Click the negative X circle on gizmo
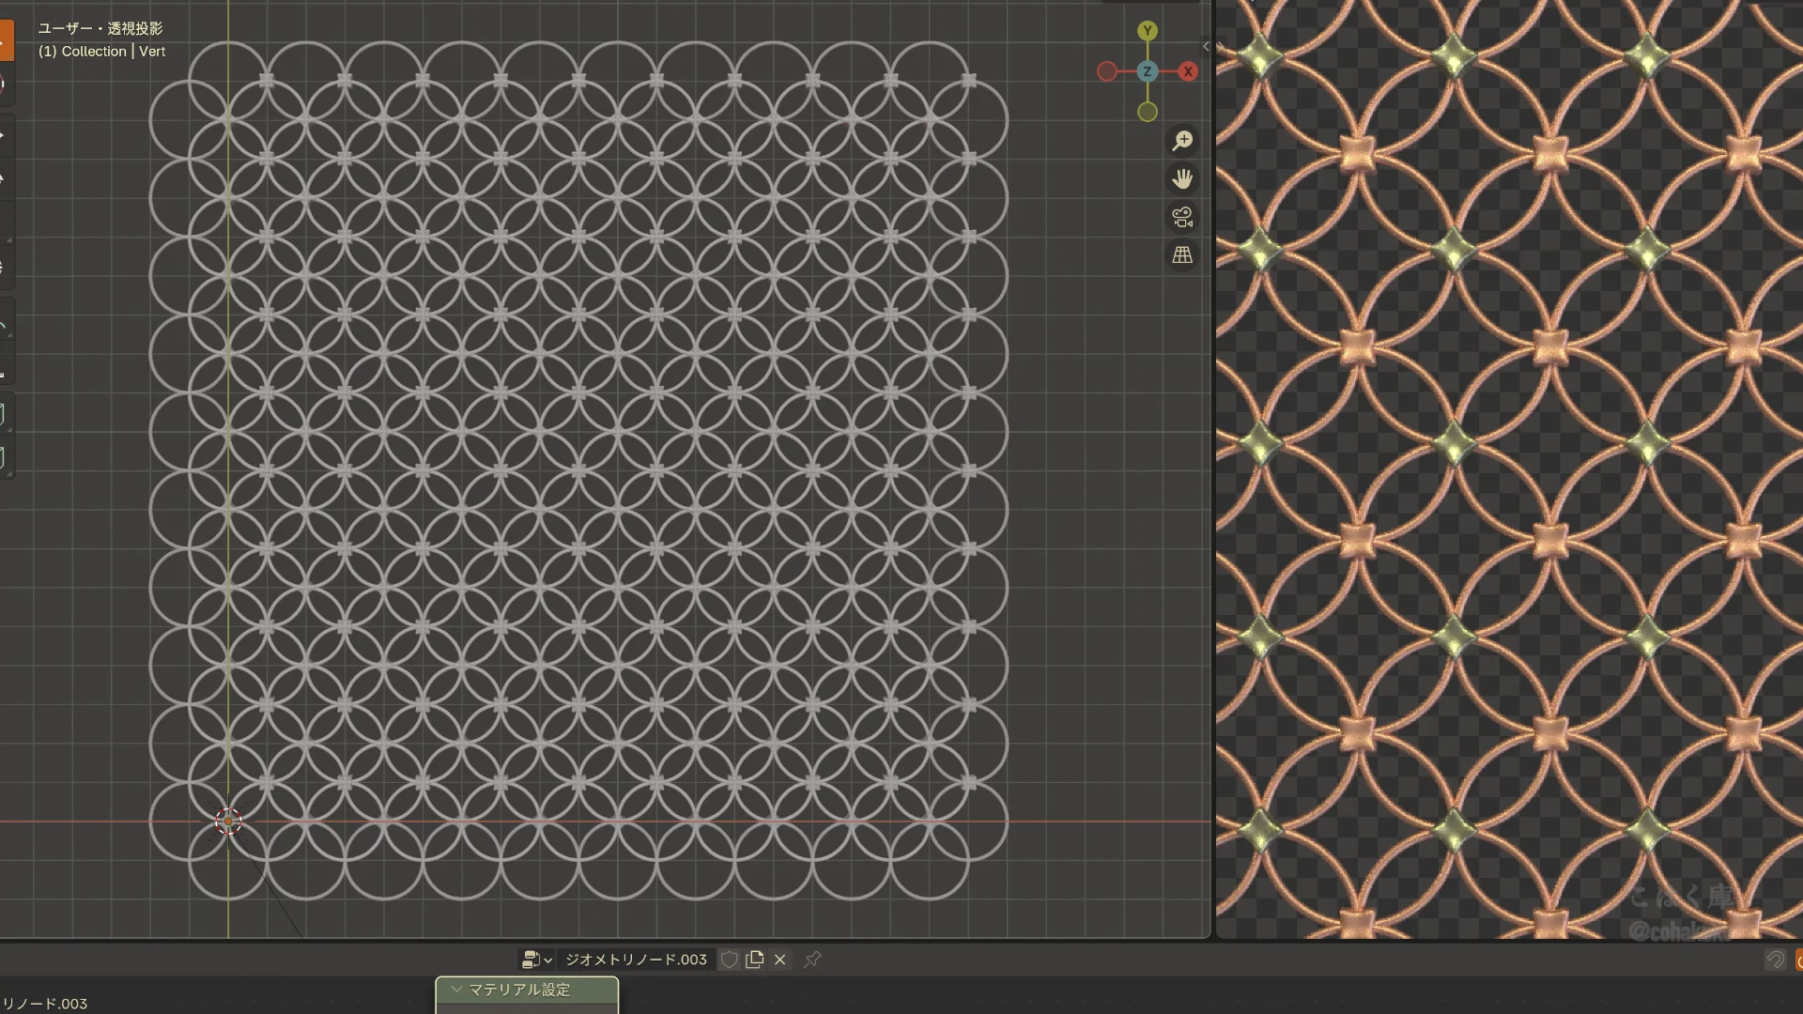Viewport: 1803px width, 1014px height. pos(1107,71)
